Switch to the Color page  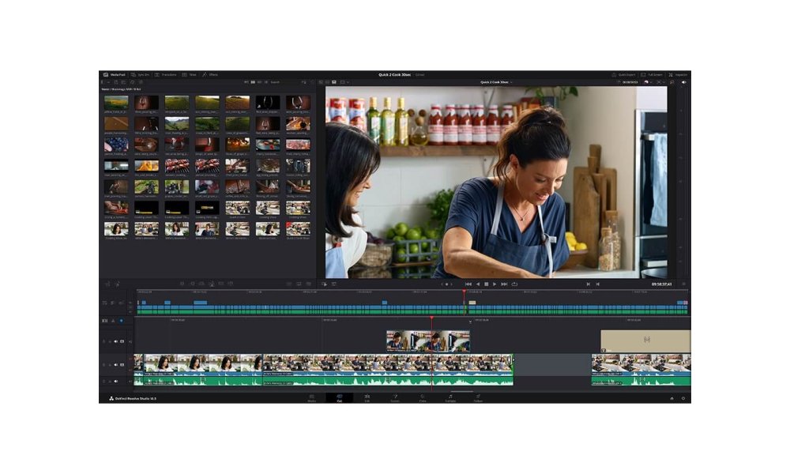pos(421,397)
